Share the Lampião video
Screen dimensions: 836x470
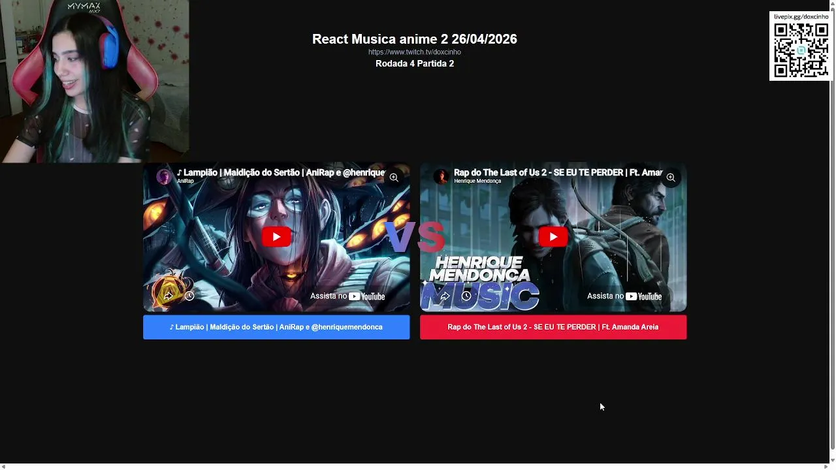click(168, 296)
